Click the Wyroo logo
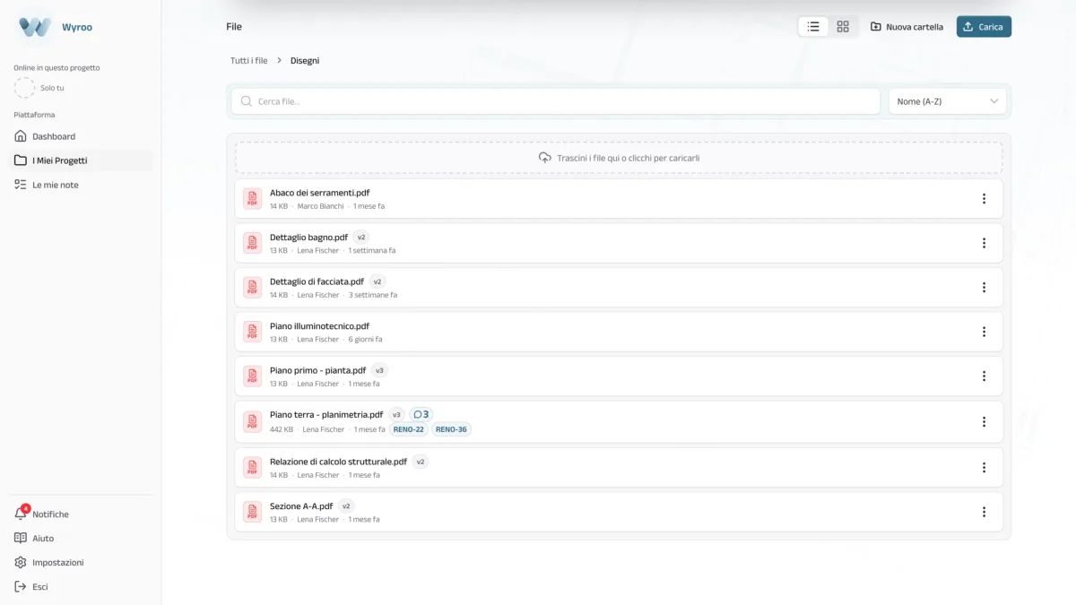Image resolution: width=1076 pixels, height=605 pixels. pyautogui.click(x=35, y=27)
